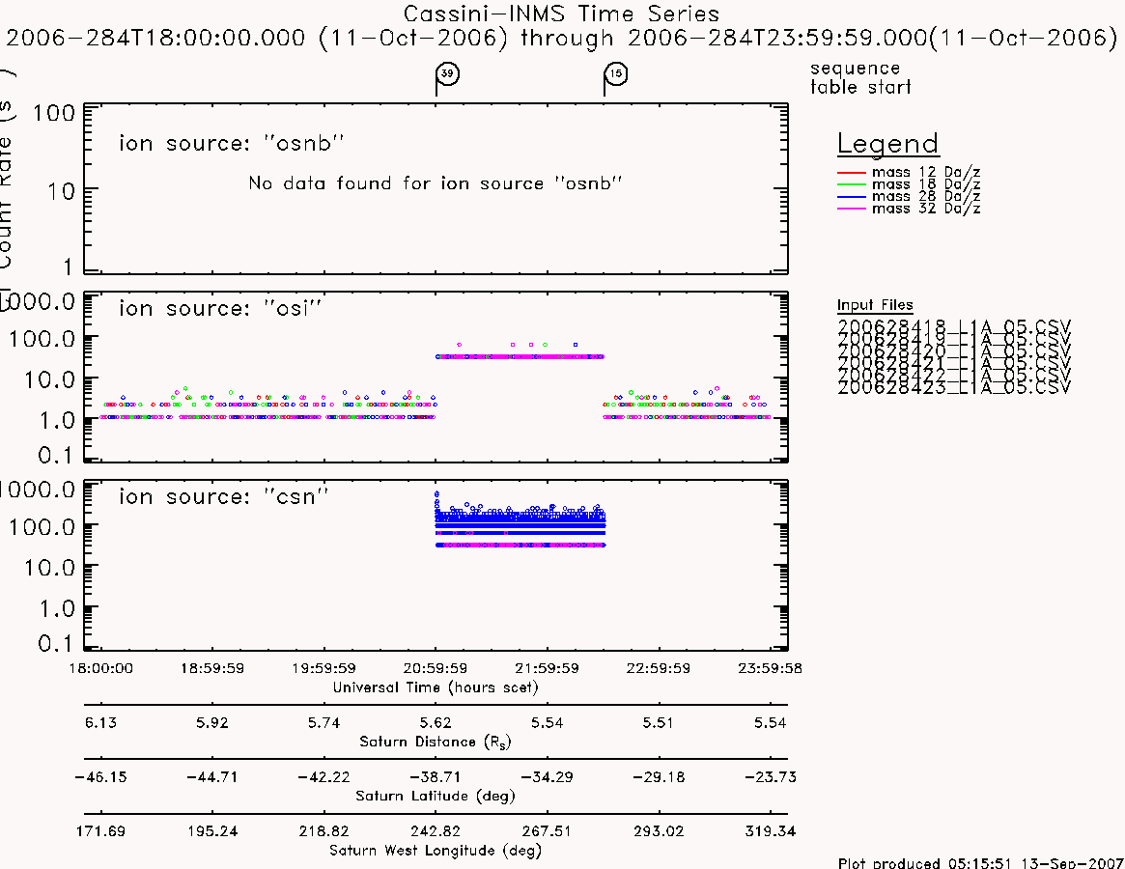Click the 21:59:59 time axis label
The image size is (1125, 869).
547,668
